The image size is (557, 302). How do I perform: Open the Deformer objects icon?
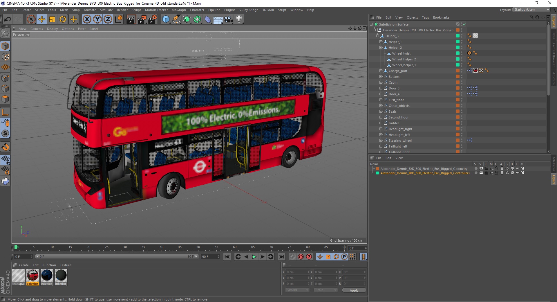tap(208, 19)
